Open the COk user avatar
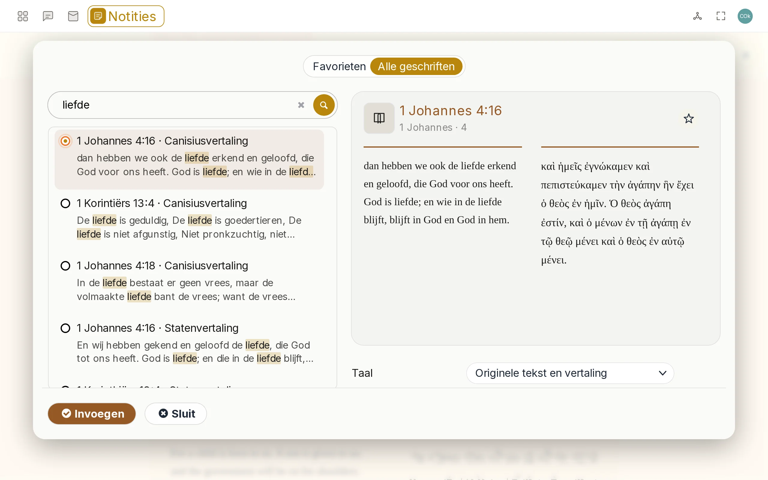The width and height of the screenshot is (768, 480). 745,16
